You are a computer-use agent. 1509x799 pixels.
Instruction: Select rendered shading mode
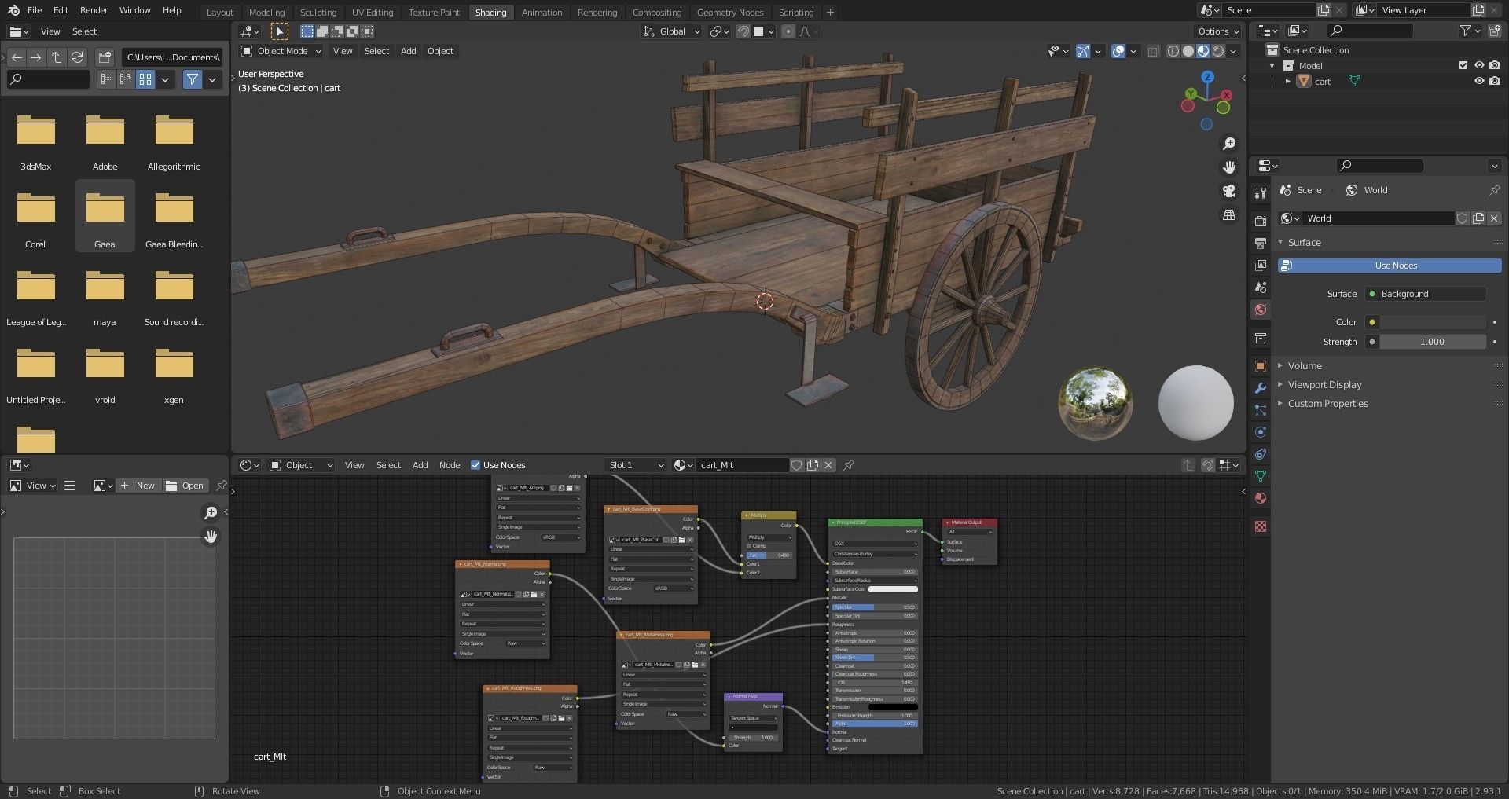pyautogui.click(x=1218, y=51)
